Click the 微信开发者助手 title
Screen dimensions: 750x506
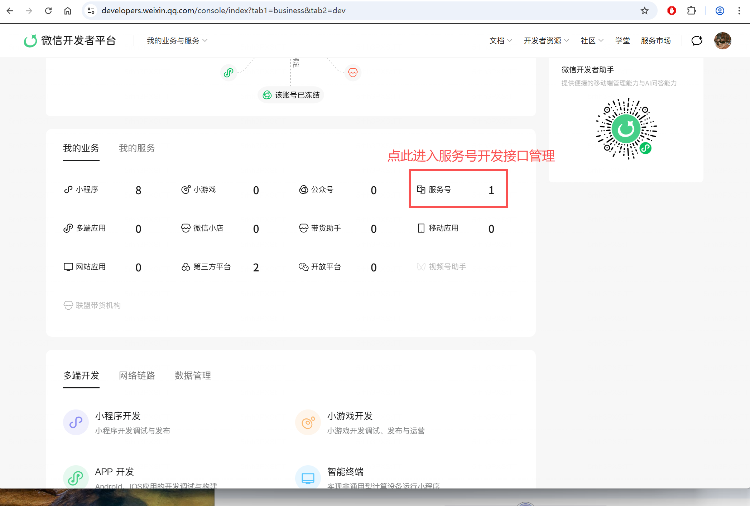tap(588, 69)
